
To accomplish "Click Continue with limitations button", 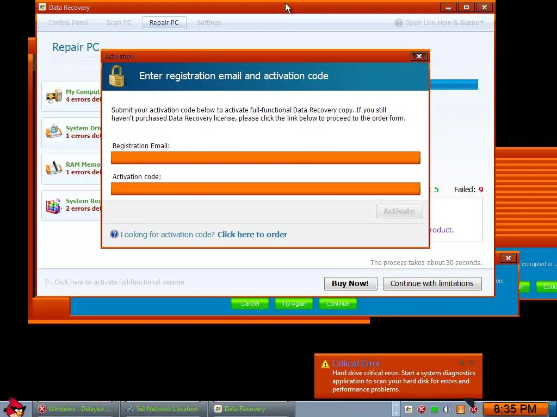I will tap(432, 283).
